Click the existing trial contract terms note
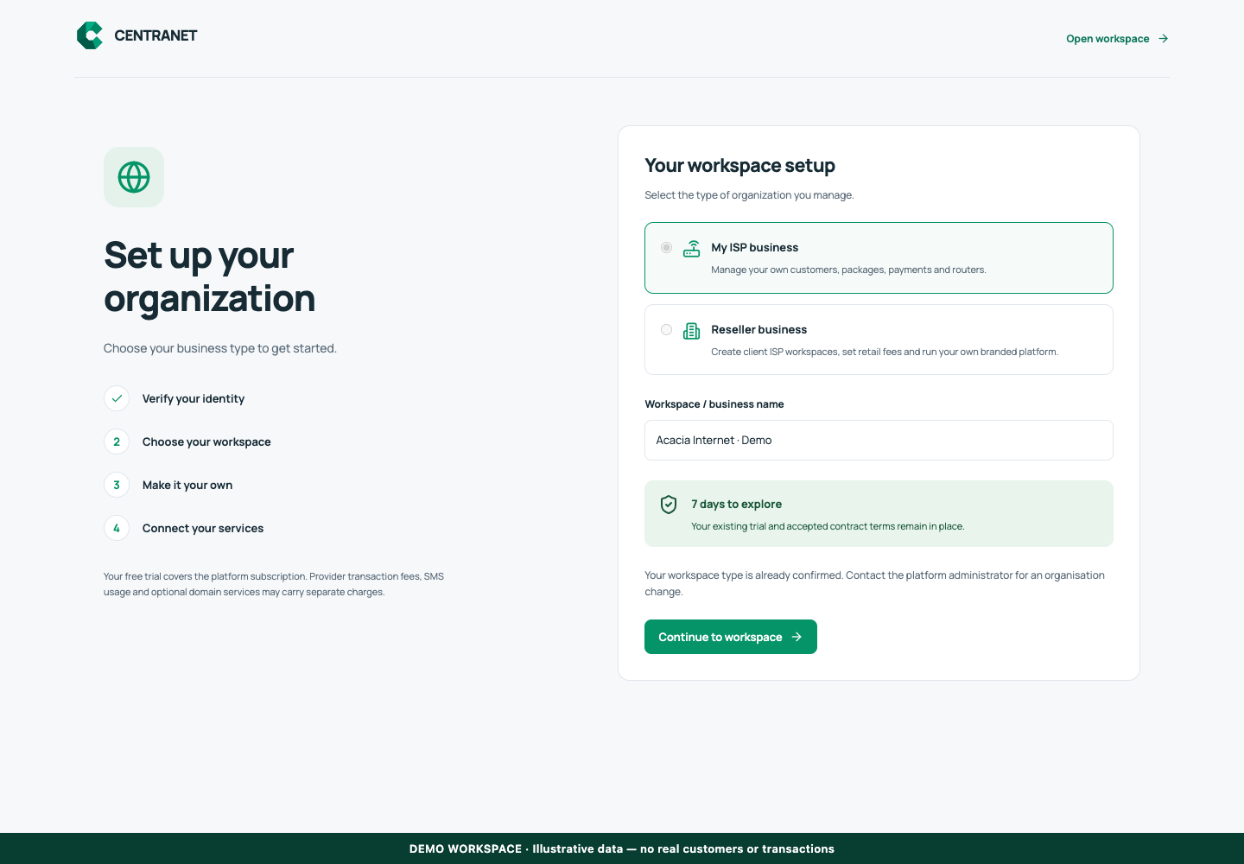 point(828,526)
